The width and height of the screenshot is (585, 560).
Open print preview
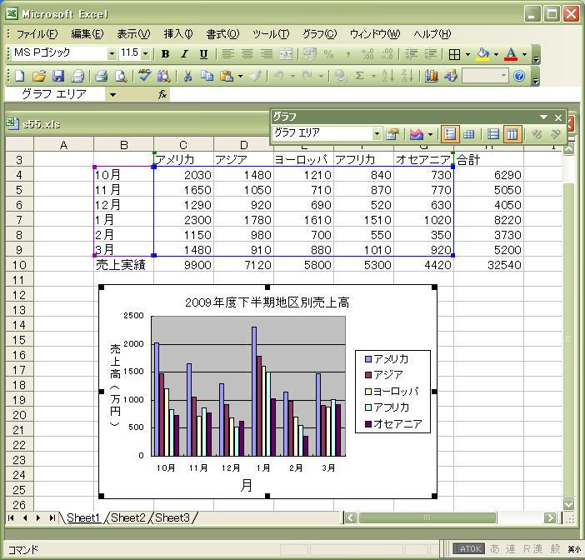pos(121,76)
